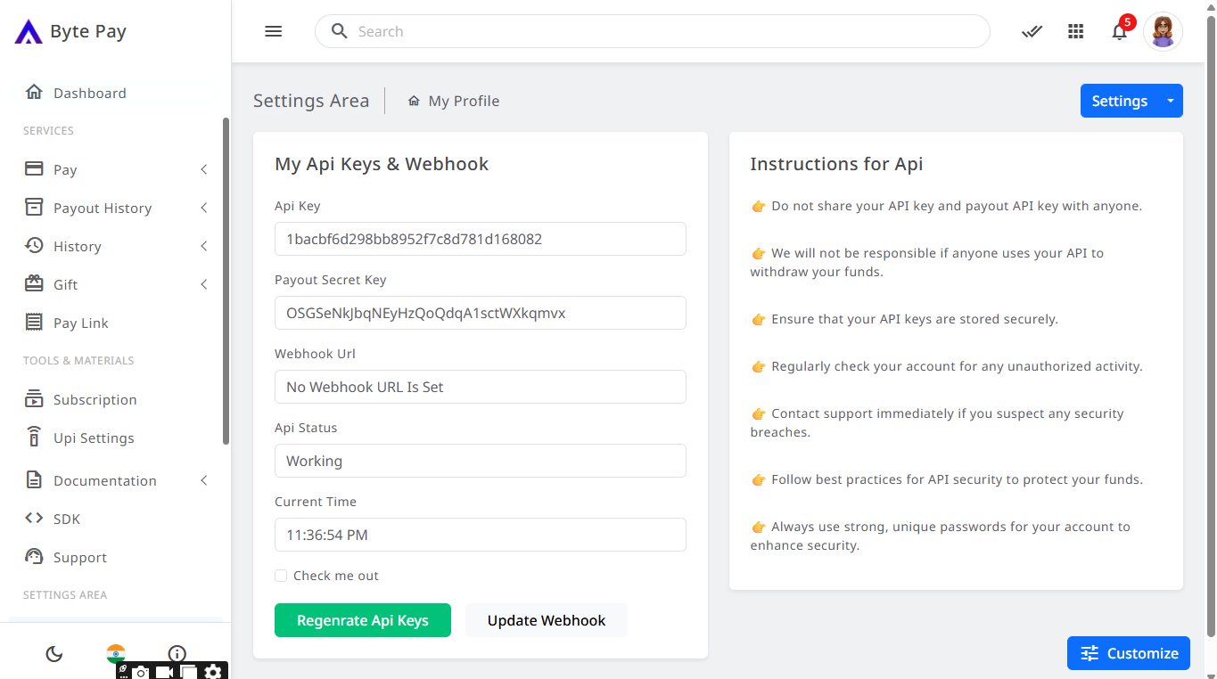1217x679 pixels.
Task: Expand the History submenu chevron
Action: tap(204, 246)
